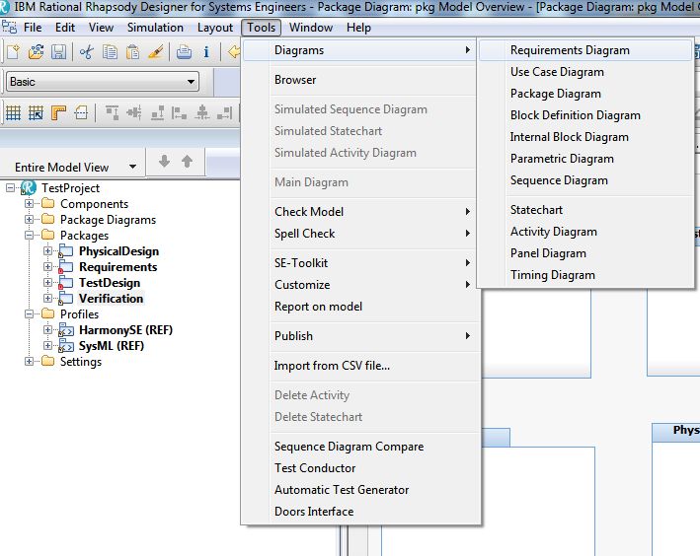Expand the Settings folder
Image resolution: width=700 pixels, height=556 pixels.
click(x=29, y=361)
